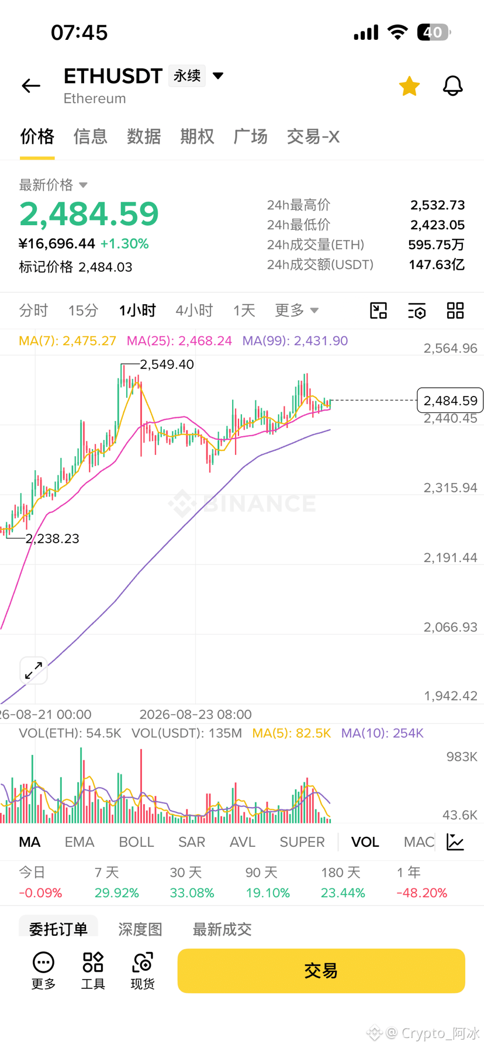484x1048 pixels.
Task: Open the 工具 tools icon
Action: click(x=93, y=970)
